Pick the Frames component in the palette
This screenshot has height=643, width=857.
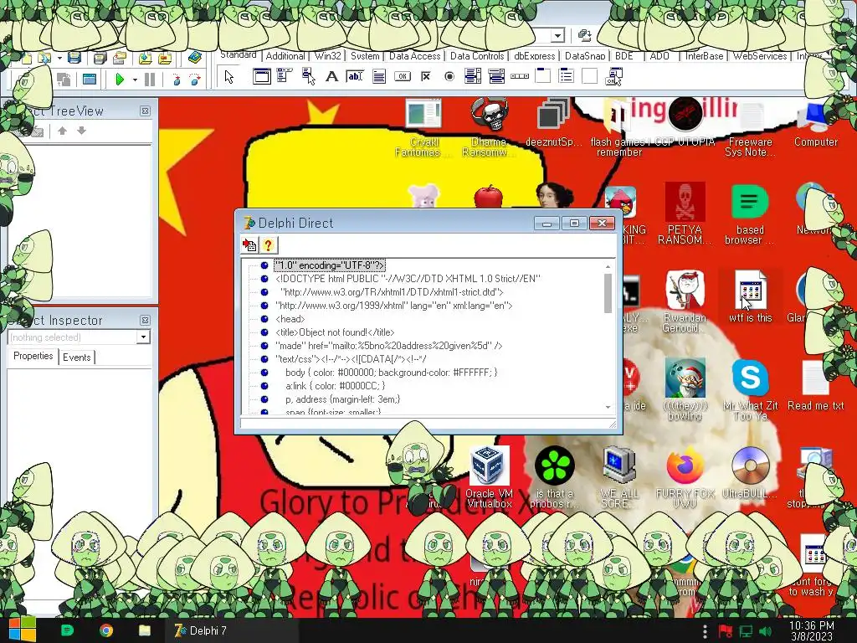click(x=261, y=76)
